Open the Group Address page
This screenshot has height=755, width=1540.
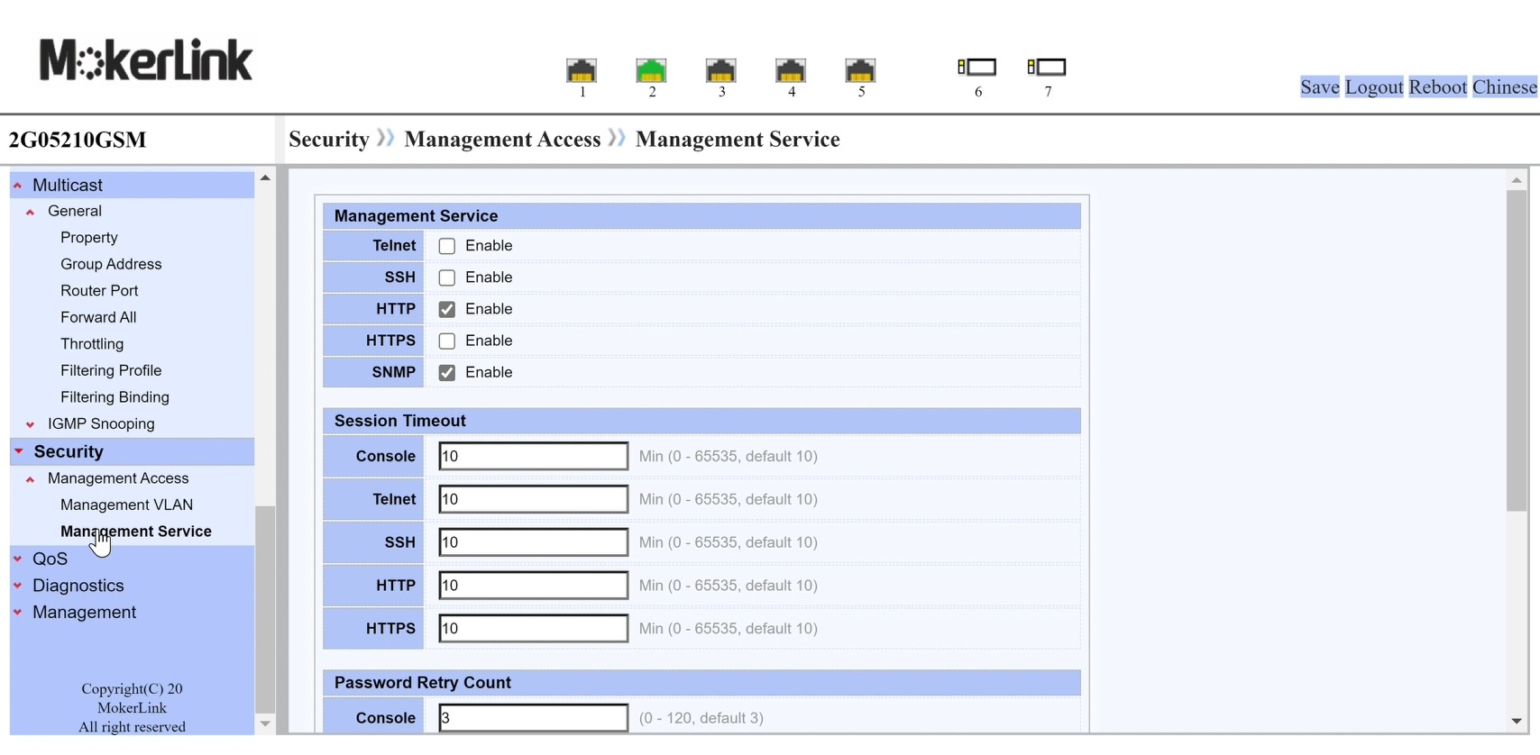click(x=111, y=264)
